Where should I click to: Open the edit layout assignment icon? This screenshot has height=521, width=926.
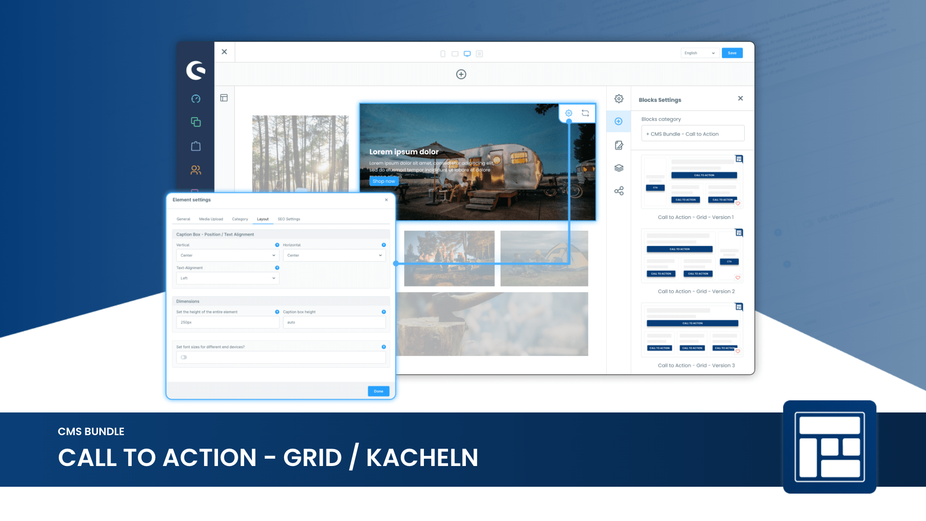pos(619,145)
